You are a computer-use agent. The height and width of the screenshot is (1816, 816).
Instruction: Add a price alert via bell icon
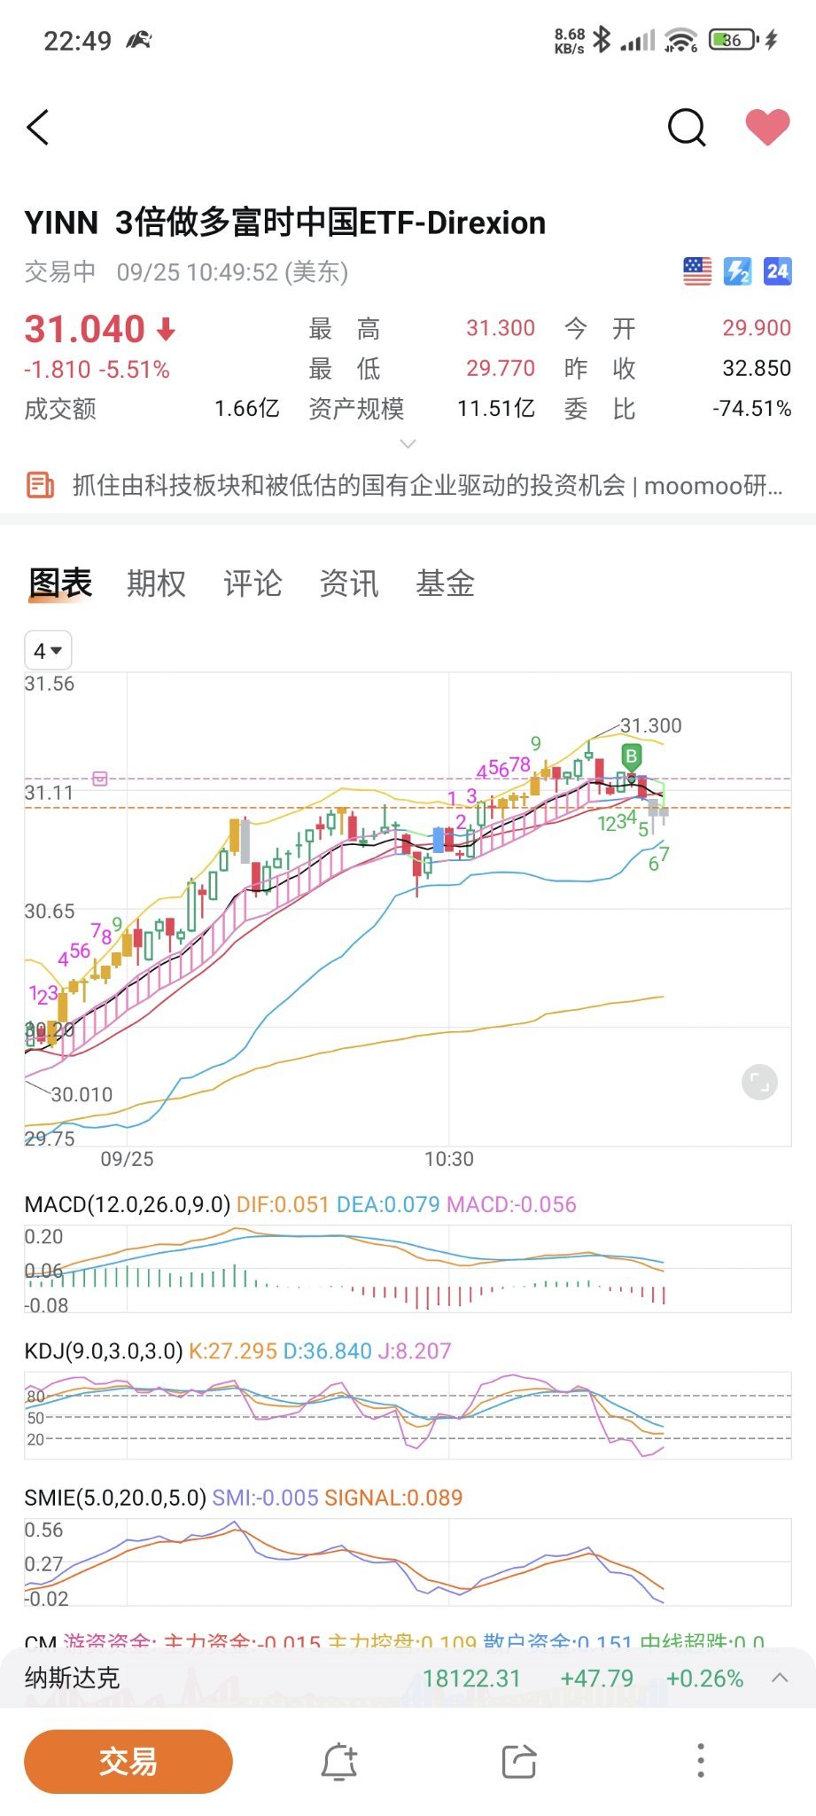338,1761
